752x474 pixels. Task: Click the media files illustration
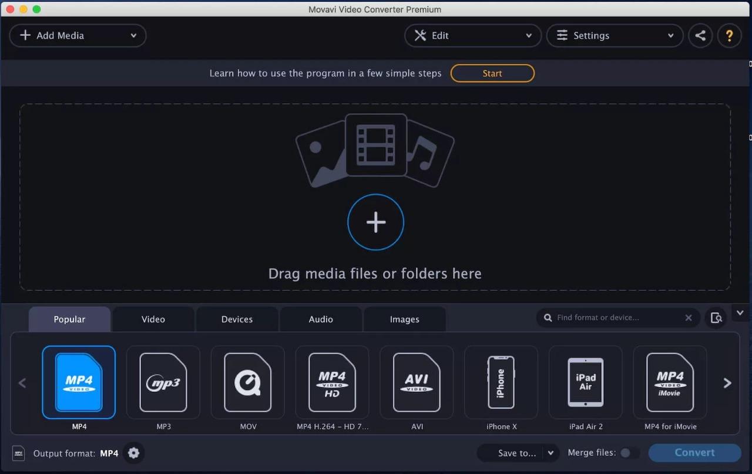pyautogui.click(x=375, y=150)
